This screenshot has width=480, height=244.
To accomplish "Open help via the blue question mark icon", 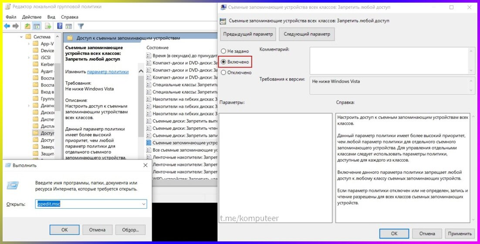I will pos(60,26).
